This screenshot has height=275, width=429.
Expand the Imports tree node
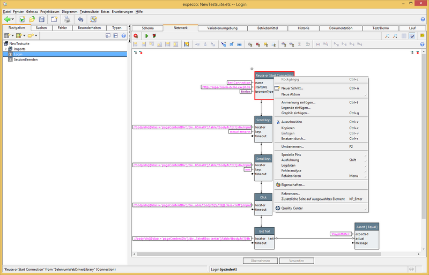[x=5, y=49]
